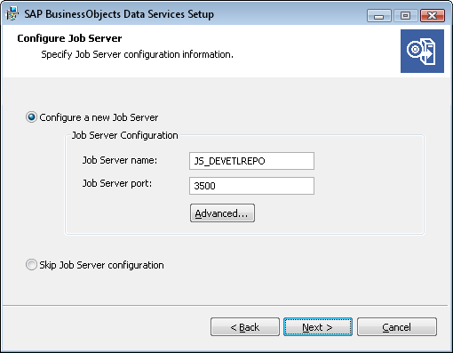The image size is (453, 353).
Task: Select Configure a new Job Server option
Action: click(31, 117)
